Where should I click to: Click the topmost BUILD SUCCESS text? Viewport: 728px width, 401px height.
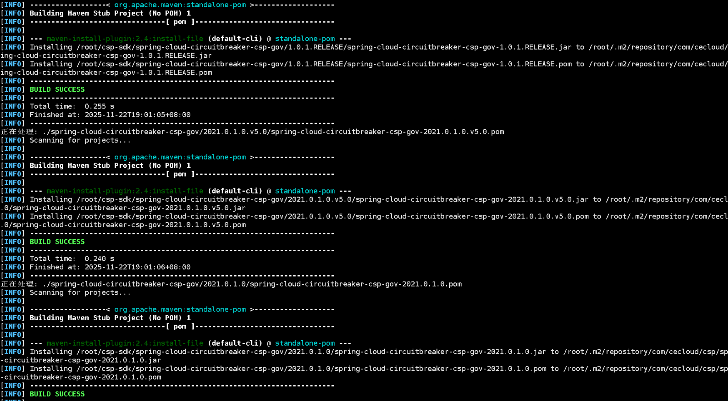(x=57, y=89)
